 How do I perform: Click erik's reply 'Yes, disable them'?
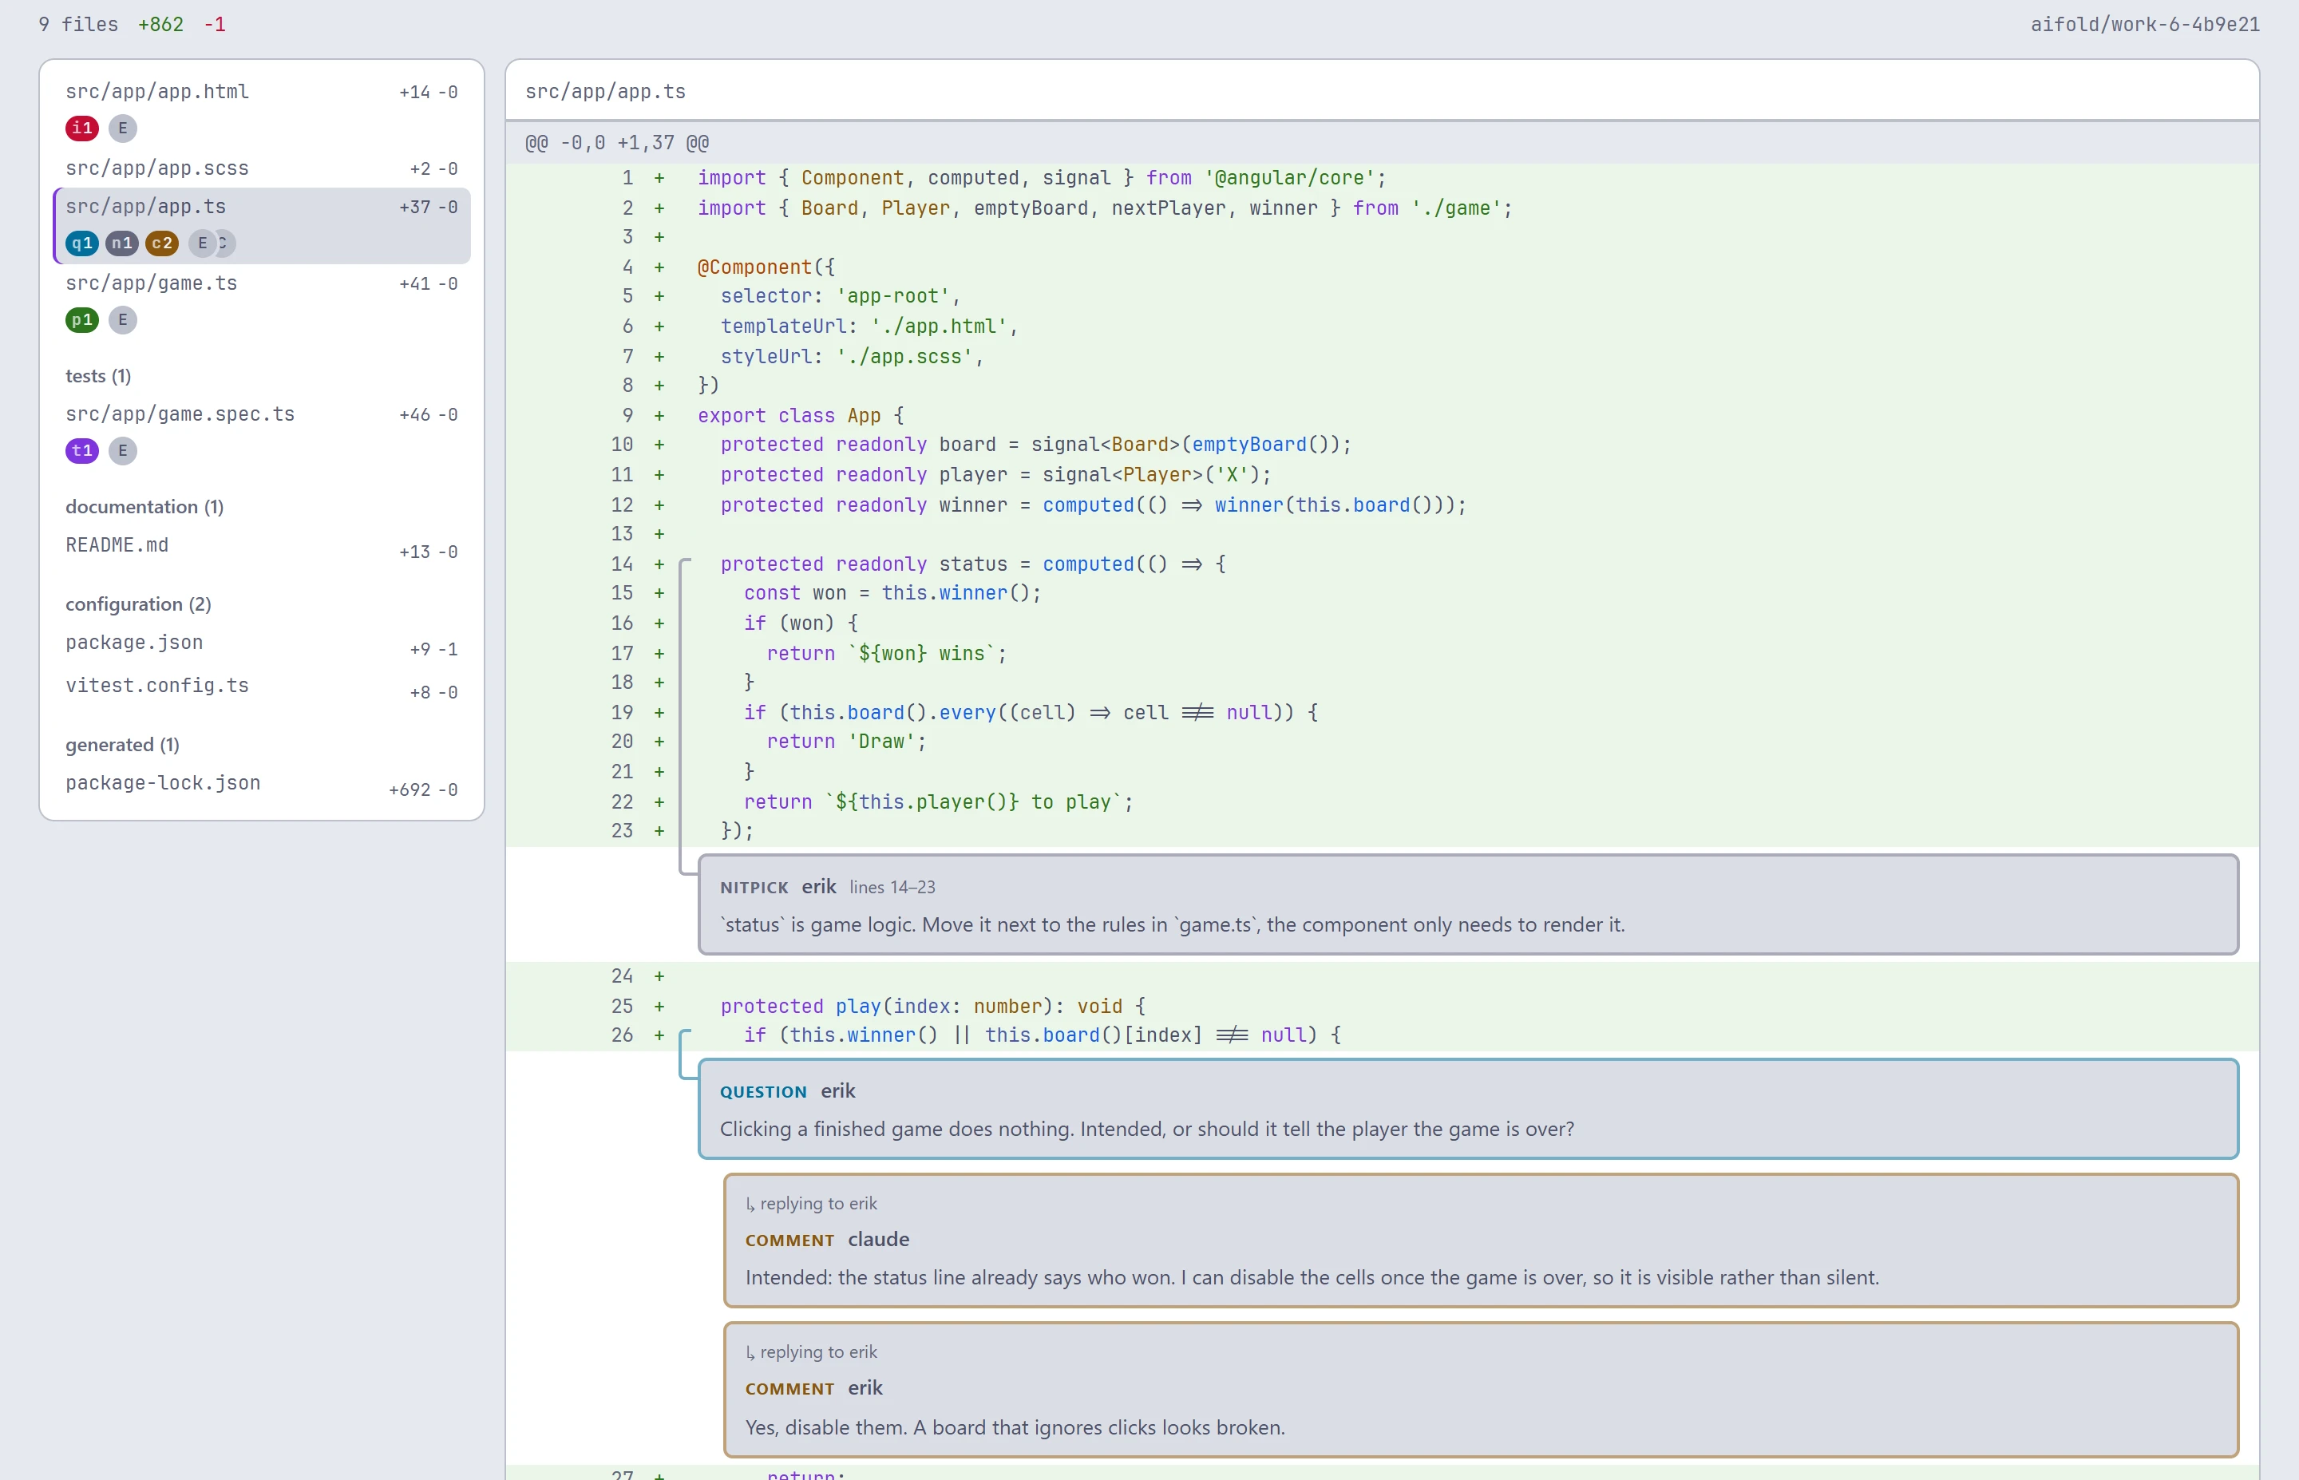[1481, 1389]
